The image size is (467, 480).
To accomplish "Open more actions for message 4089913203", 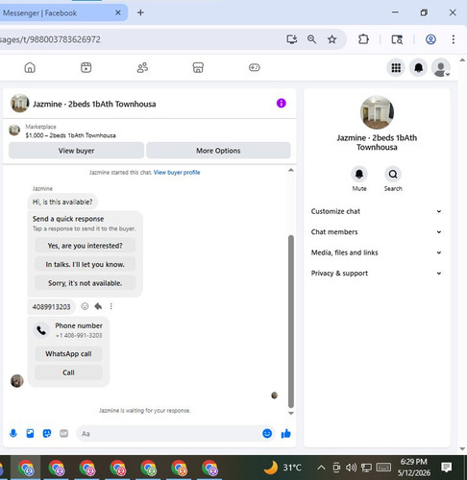I will click(x=111, y=306).
